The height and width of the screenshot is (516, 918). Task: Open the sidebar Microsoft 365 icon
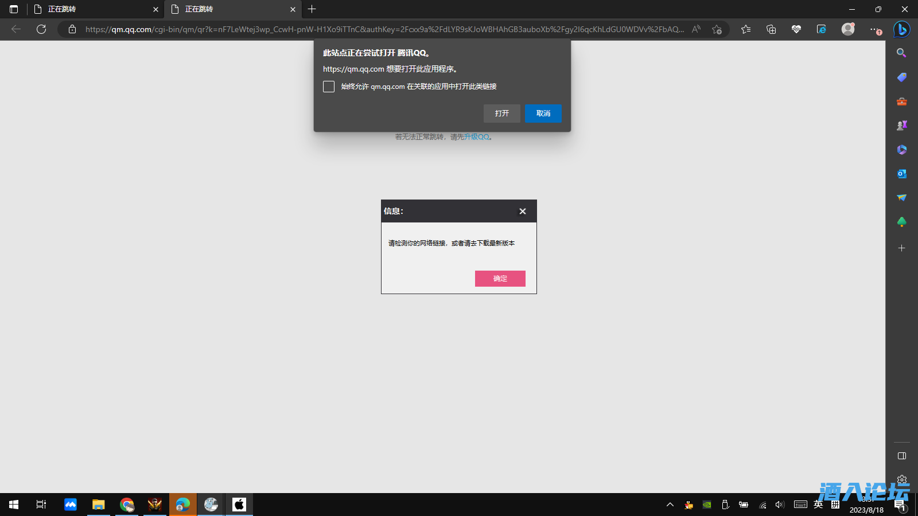tap(902, 150)
